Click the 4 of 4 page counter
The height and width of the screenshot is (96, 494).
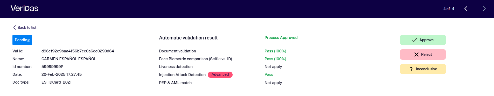[449, 9]
